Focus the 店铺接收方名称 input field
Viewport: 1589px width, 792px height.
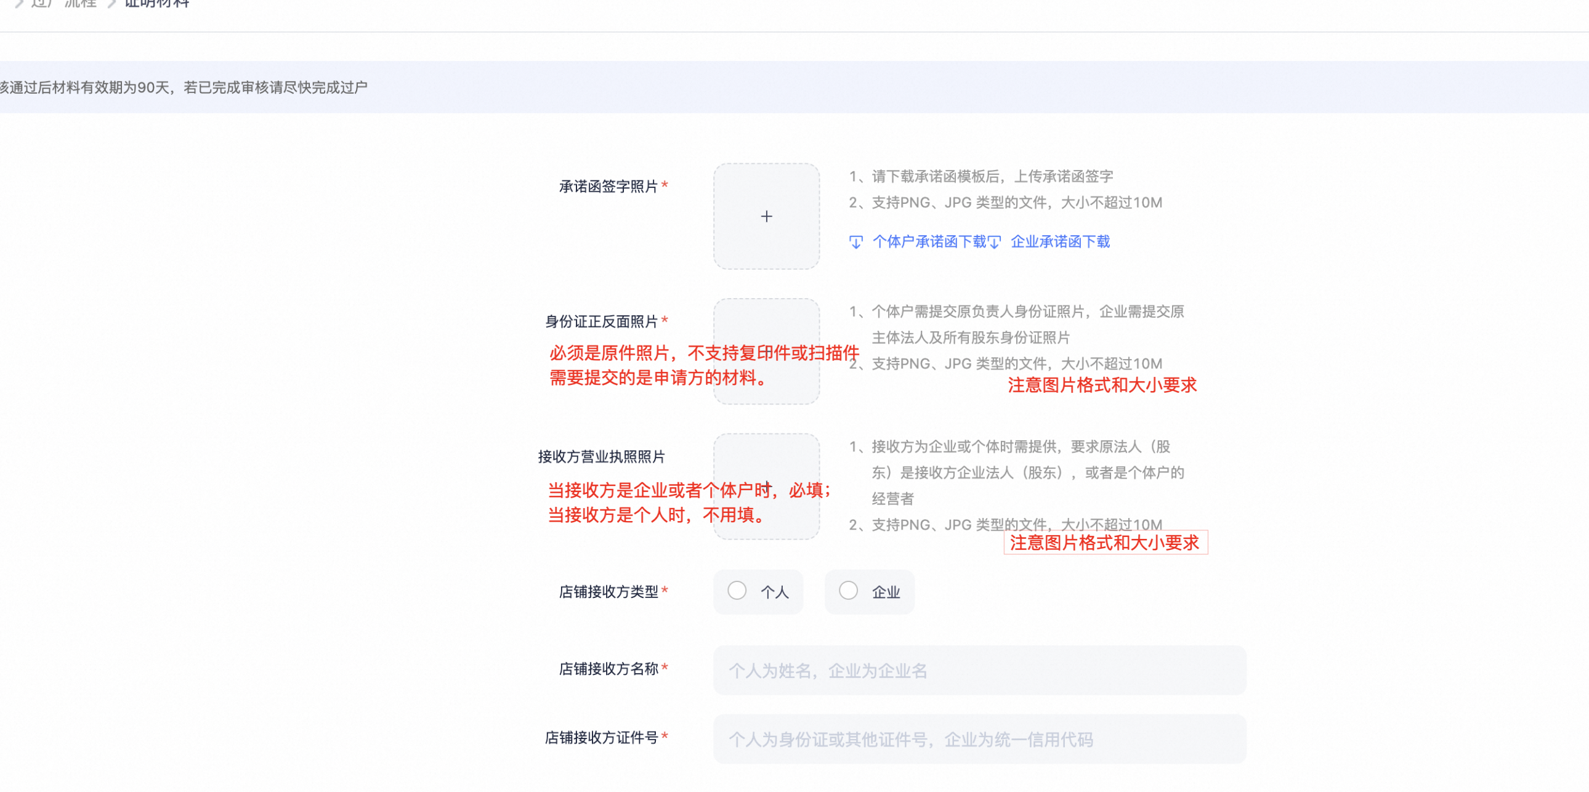[x=979, y=671]
